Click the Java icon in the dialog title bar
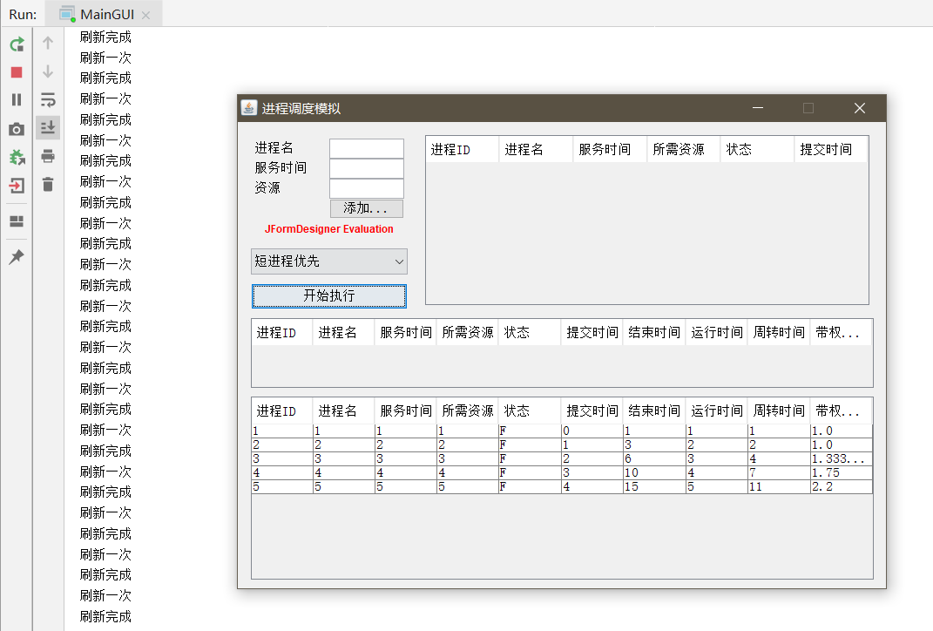Image resolution: width=933 pixels, height=631 pixels. (249, 108)
